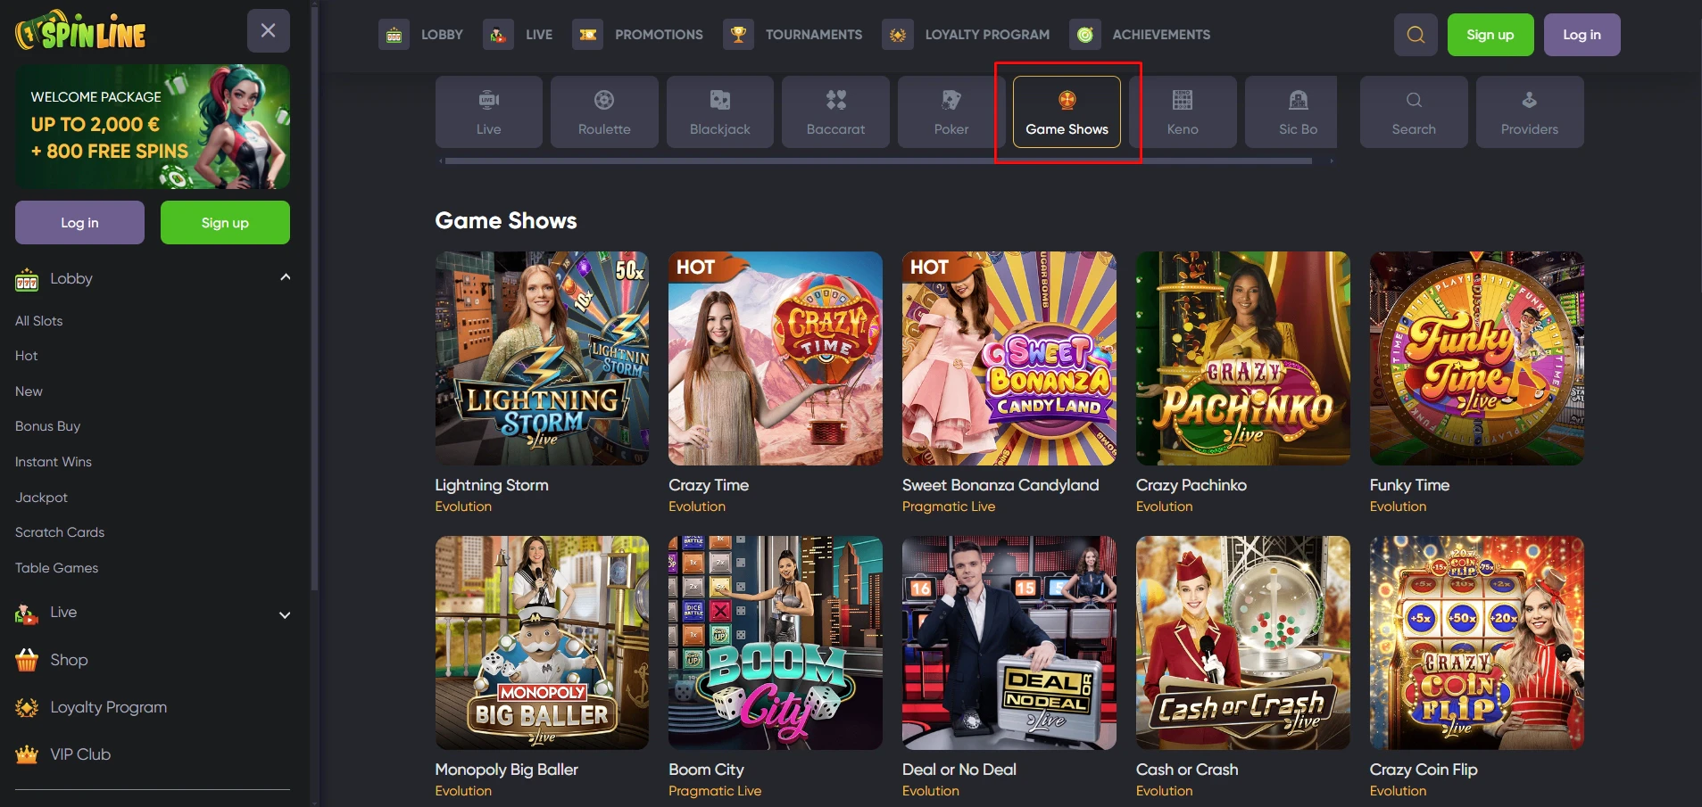Select the Game Shows category tab
This screenshot has width=1702, height=807.
click(x=1067, y=111)
